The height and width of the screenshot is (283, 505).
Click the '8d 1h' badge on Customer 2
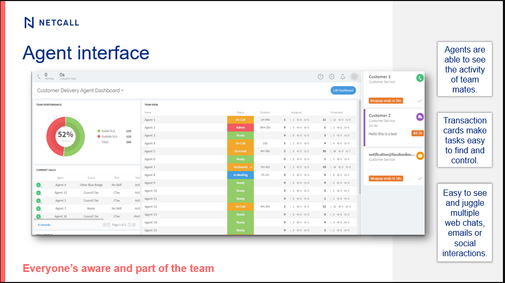[x=417, y=133]
